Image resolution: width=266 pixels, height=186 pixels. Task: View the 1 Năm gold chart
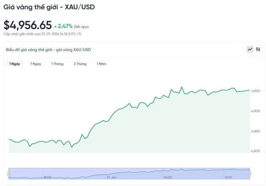(x=101, y=64)
